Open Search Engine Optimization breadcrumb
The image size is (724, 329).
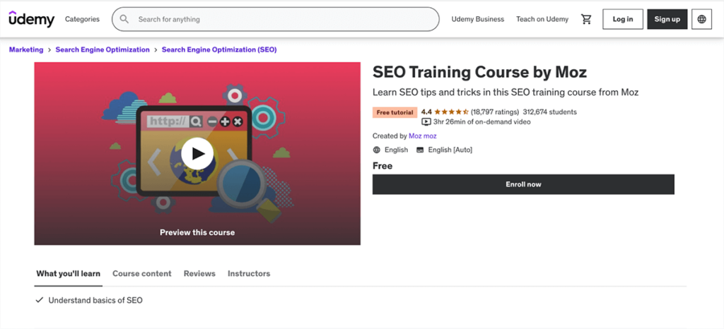pyautogui.click(x=103, y=49)
